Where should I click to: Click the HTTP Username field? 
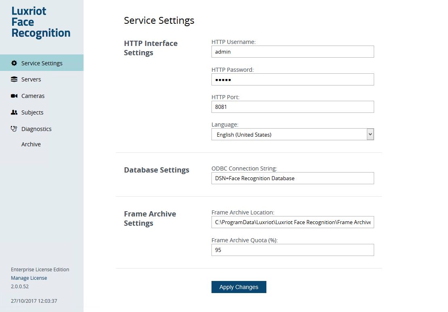click(293, 52)
